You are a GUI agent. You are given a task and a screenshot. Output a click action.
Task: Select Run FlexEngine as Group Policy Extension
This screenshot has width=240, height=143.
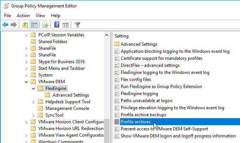coord(161,87)
